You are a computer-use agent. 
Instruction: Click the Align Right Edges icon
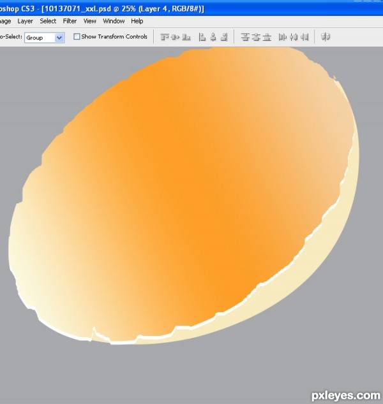[223, 37]
